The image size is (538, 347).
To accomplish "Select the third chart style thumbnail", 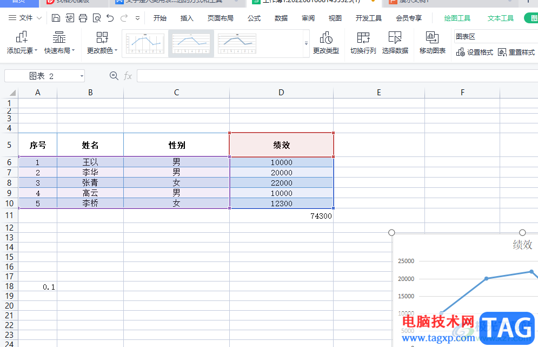I will (x=237, y=44).
